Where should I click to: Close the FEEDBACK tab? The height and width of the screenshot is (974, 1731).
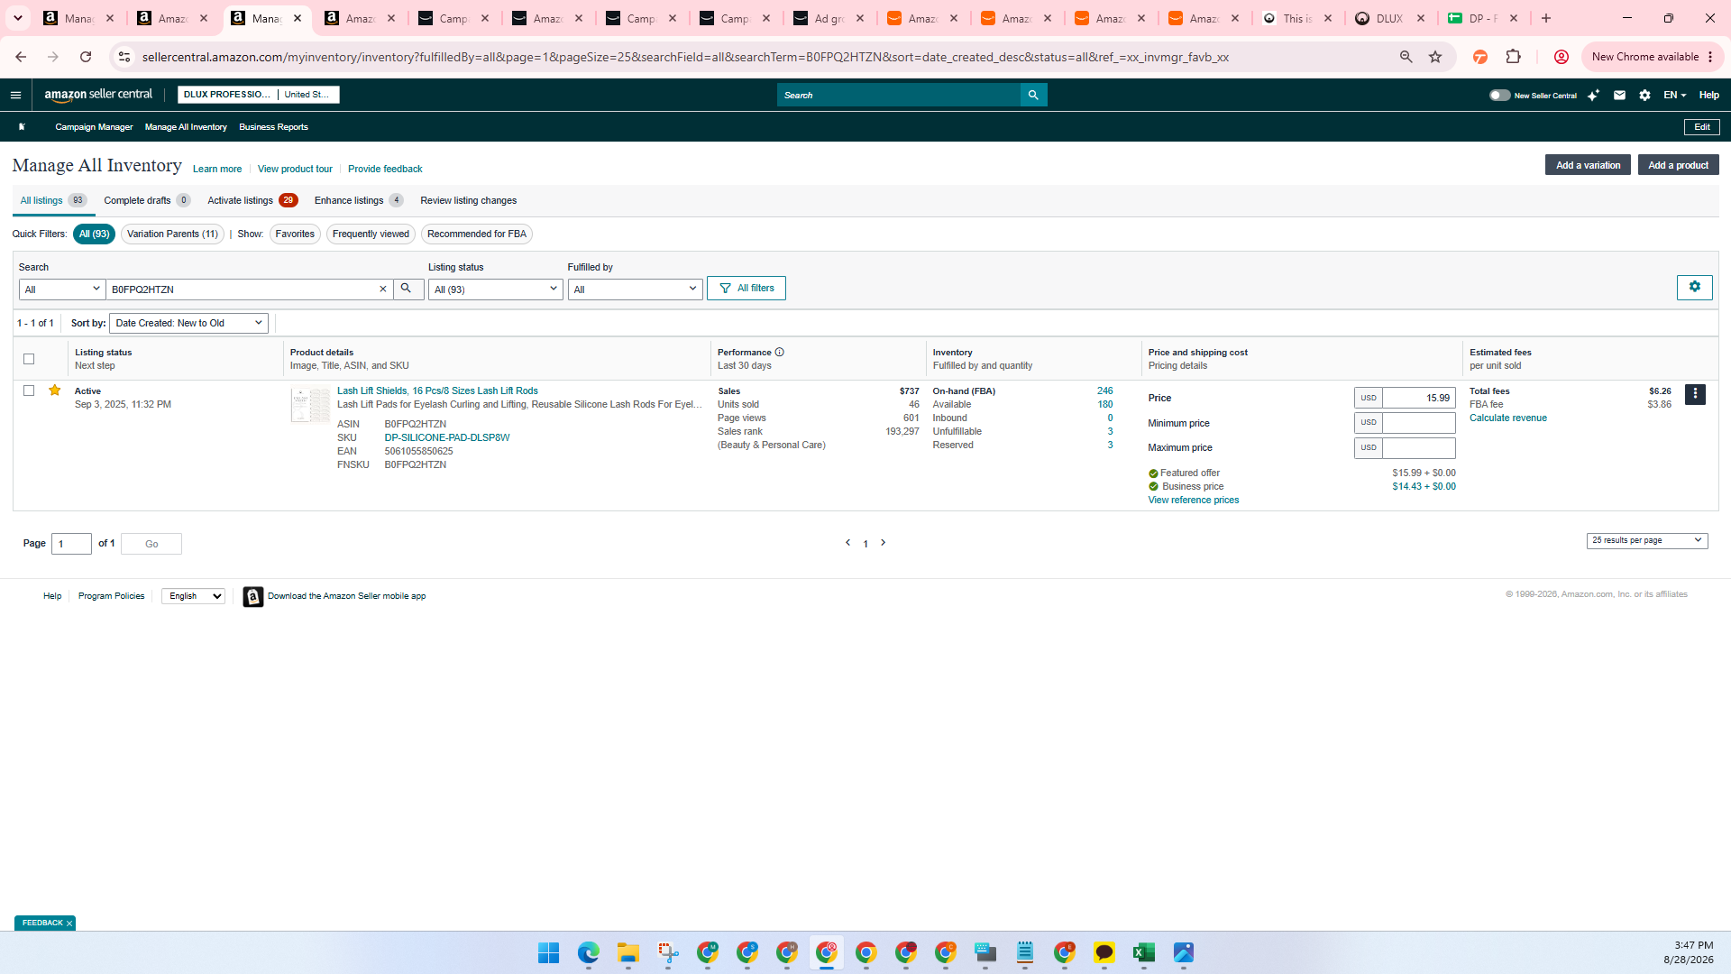(69, 923)
